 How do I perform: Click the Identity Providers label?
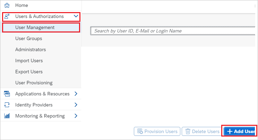(34, 105)
